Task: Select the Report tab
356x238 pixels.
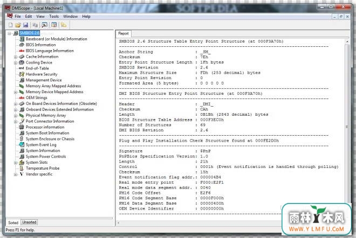Action: (124, 33)
